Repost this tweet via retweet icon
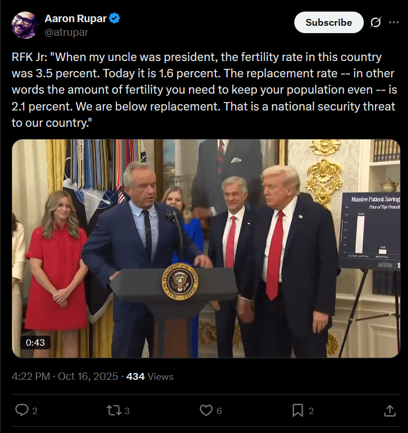This screenshot has height=433, width=408. [x=114, y=410]
